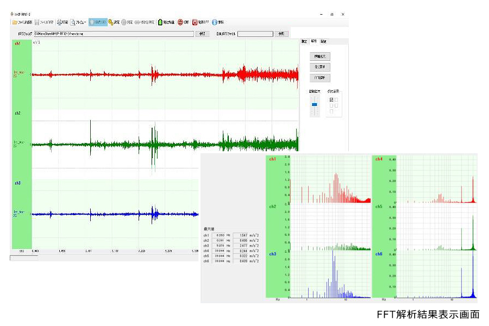Click the folder icon to open a file
This screenshot has width=489, height=326.
point(15,22)
